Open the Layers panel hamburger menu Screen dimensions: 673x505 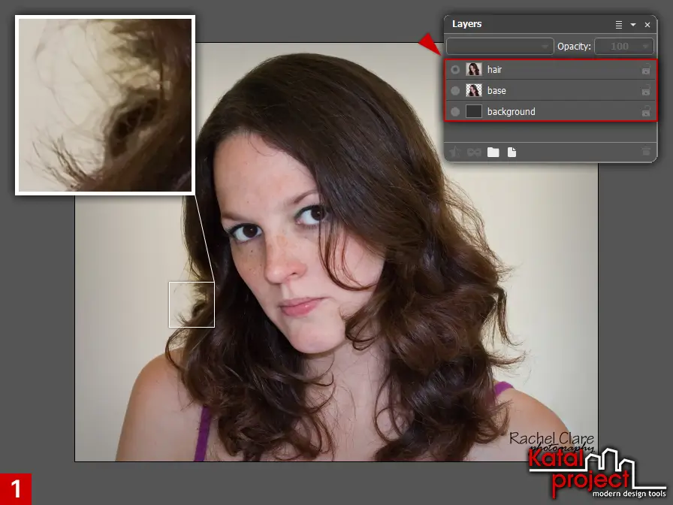pyautogui.click(x=618, y=24)
